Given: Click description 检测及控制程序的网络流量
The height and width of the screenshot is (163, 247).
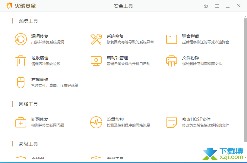Looking at the screenshot, I should (128, 125).
